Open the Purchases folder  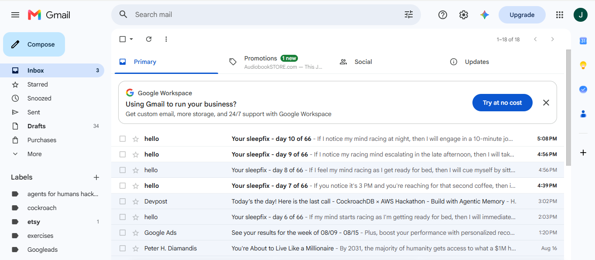[x=52, y=140]
